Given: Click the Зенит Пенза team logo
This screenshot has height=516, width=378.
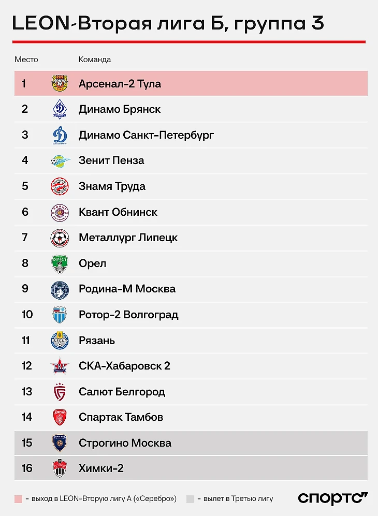Looking at the screenshot, I should click(60, 161).
